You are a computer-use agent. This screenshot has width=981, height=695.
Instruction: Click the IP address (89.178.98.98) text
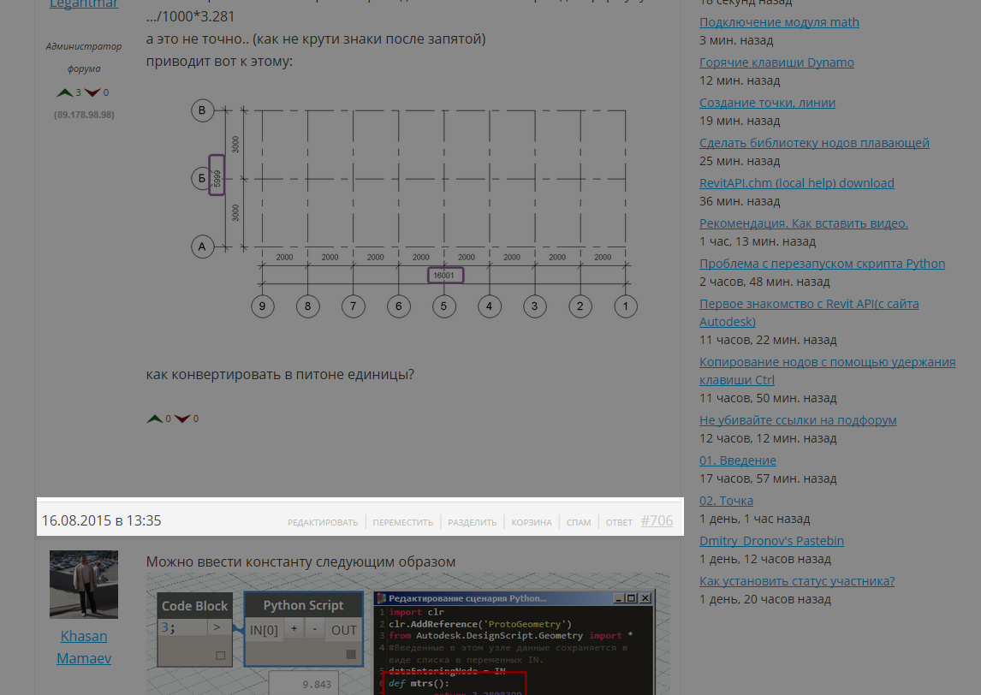(x=84, y=115)
